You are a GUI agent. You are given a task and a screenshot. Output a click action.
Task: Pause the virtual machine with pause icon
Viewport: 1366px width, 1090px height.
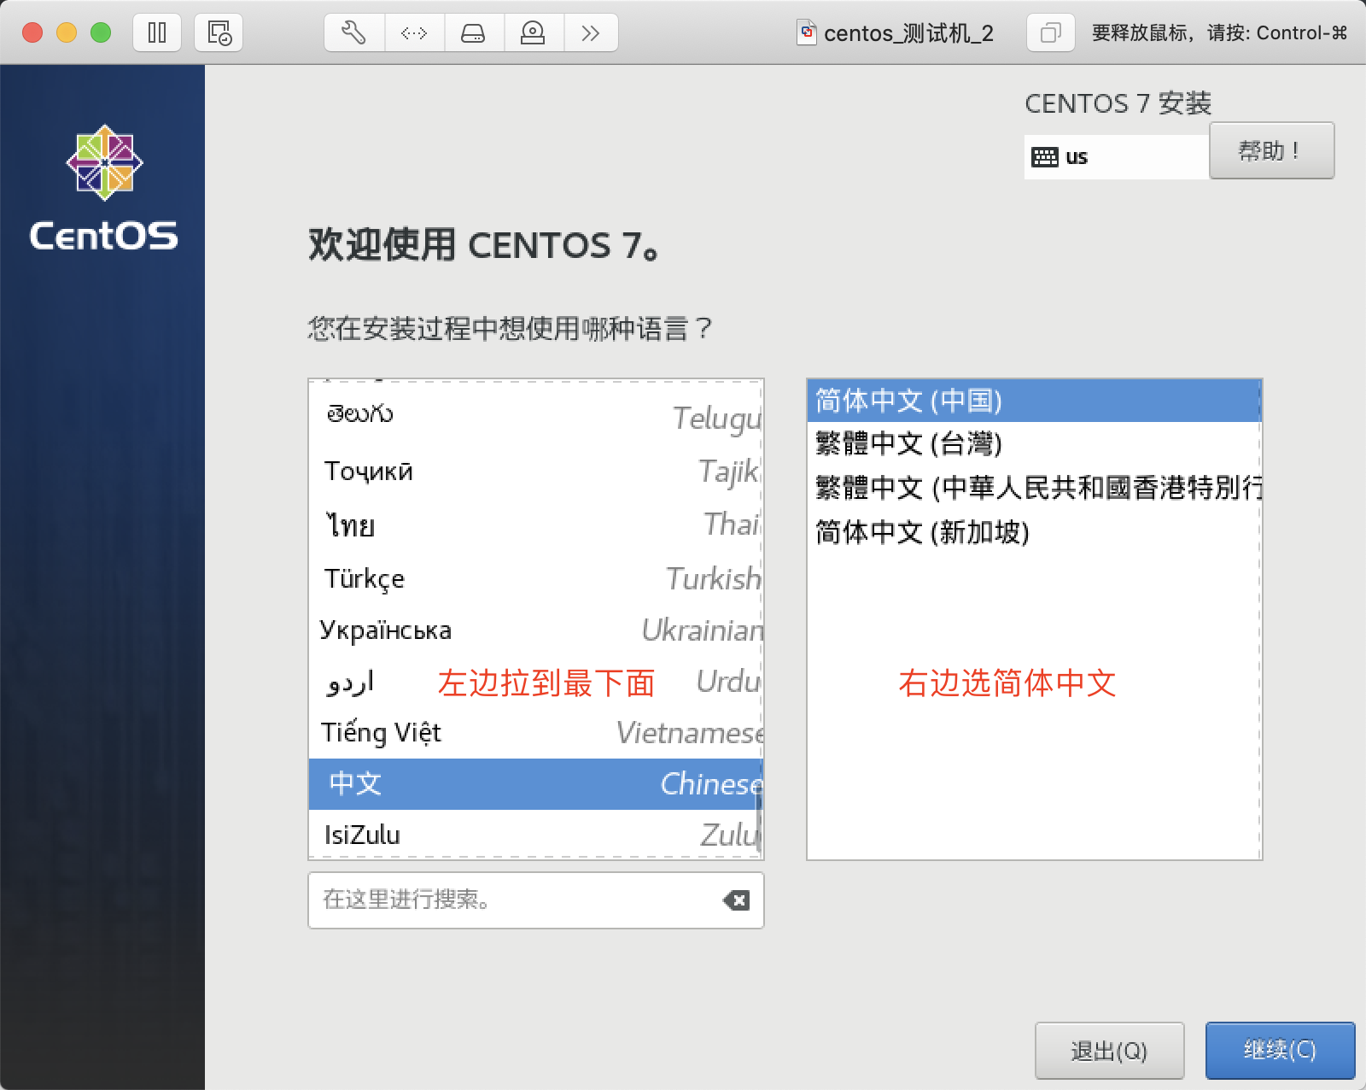tap(157, 33)
